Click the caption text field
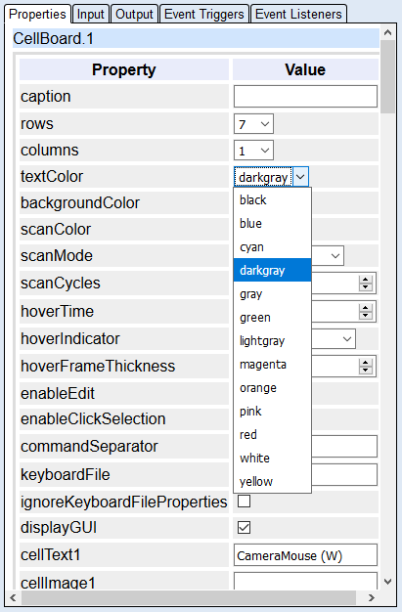Screen dimensions: 402x612 305,97
